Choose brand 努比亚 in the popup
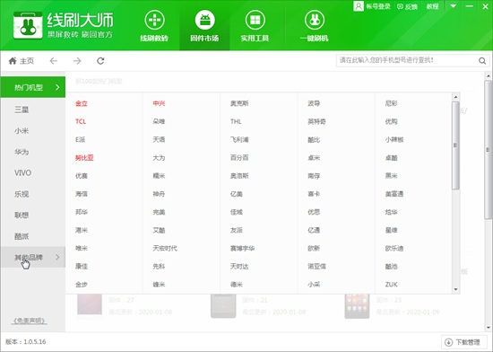 (x=84, y=158)
